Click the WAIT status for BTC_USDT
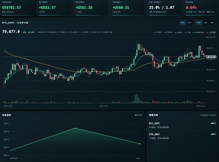Viewport: 219px width, 162px height. (213, 123)
